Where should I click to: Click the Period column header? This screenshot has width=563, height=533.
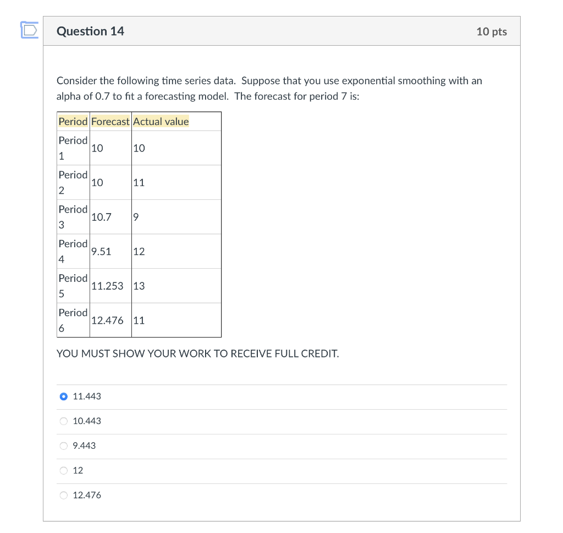(73, 121)
